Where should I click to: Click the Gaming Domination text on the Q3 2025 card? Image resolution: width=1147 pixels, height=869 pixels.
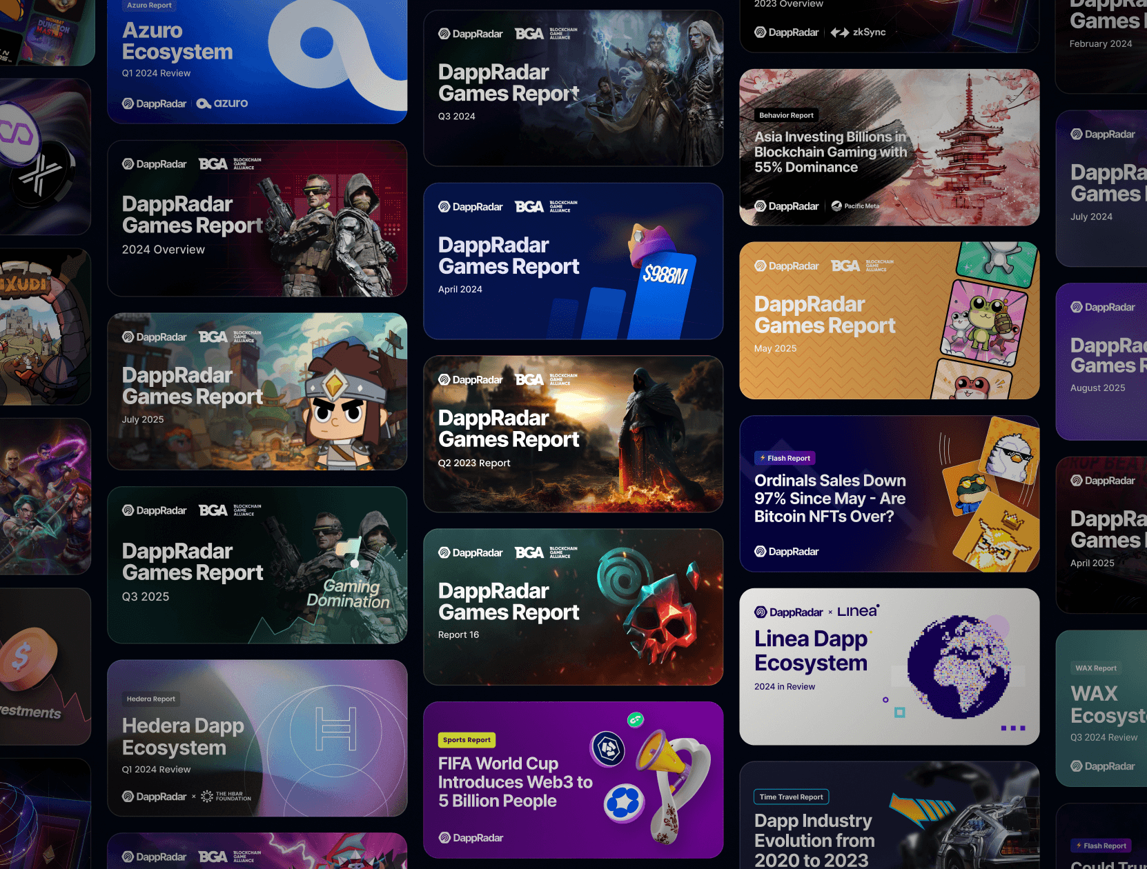point(349,594)
